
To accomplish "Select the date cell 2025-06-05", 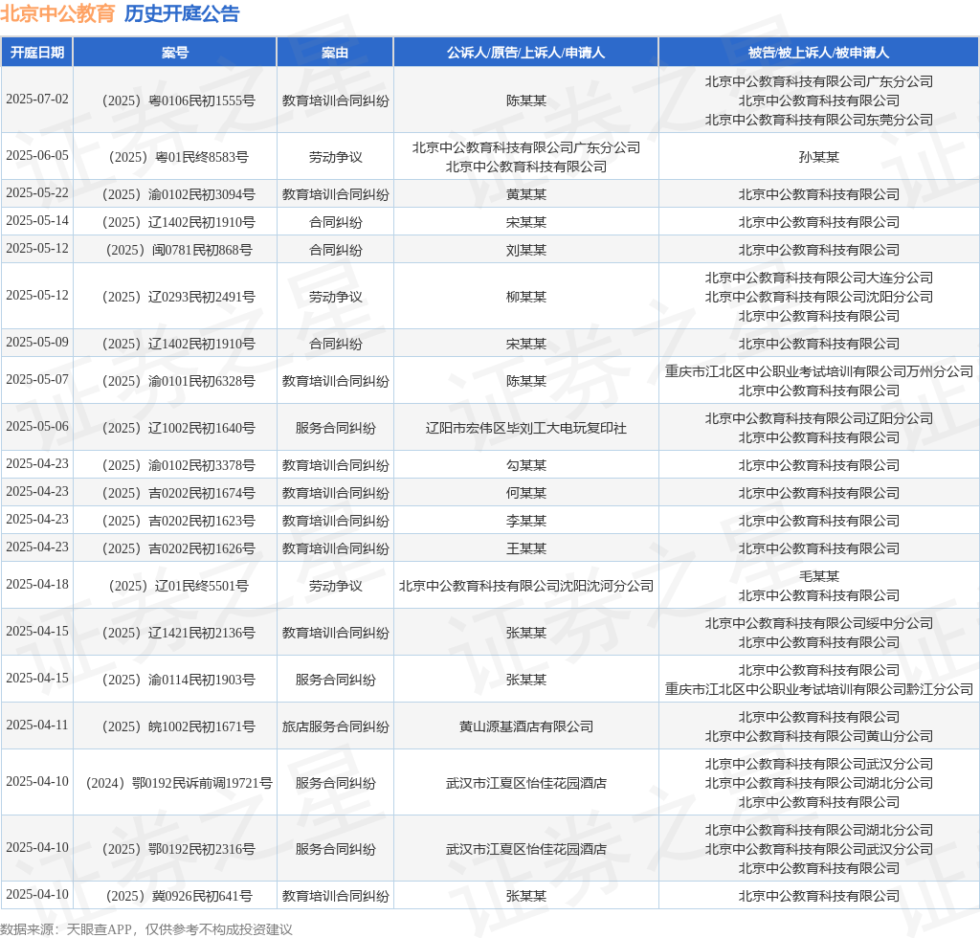I will [x=37, y=156].
